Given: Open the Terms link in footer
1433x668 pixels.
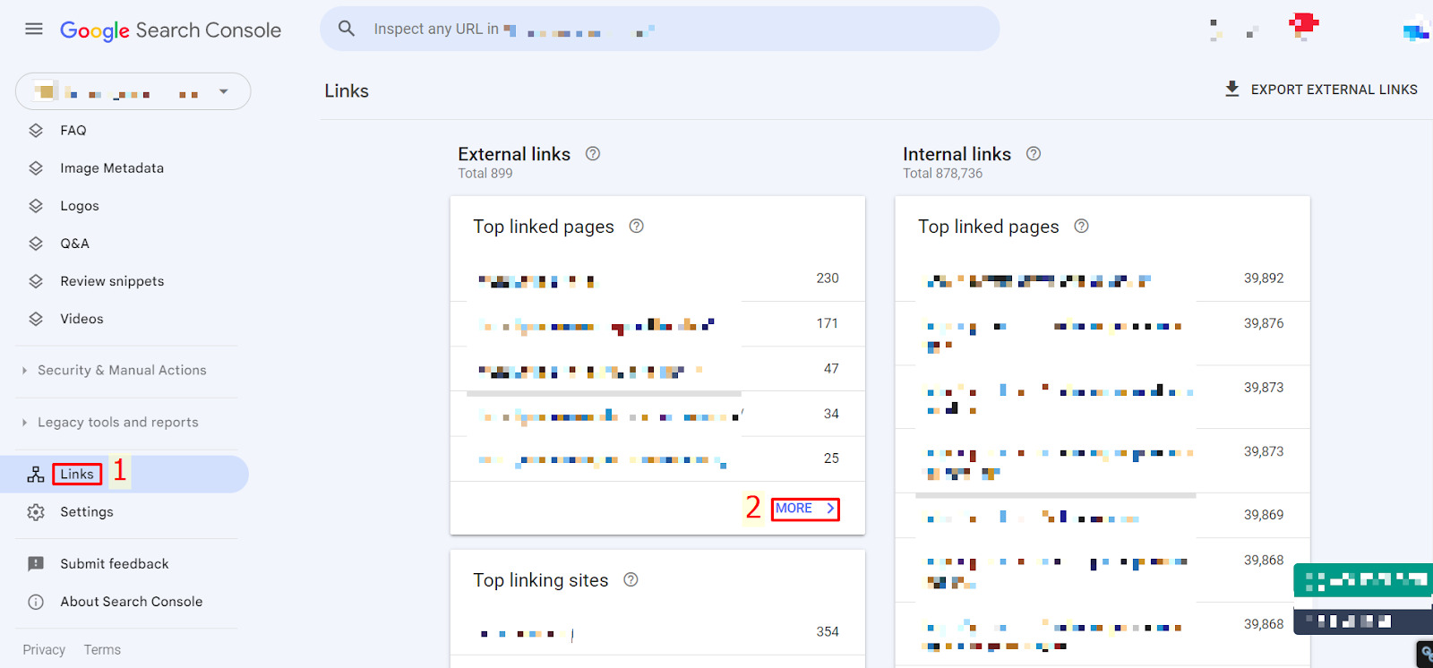Looking at the screenshot, I should pos(102,650).
